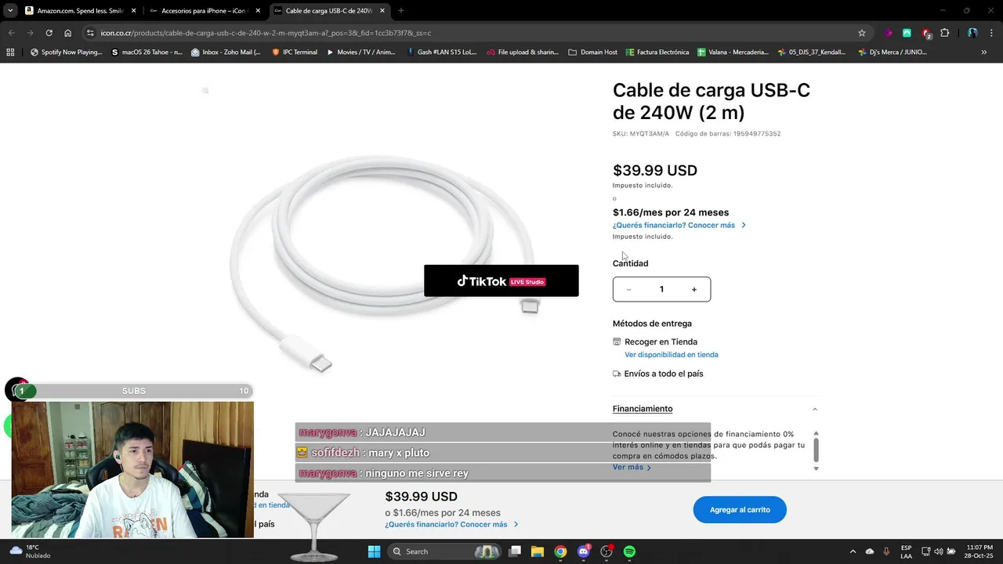Image resolution: width=1003 pixels, height=564 pixels.
Task: Zoom the product image with the magnifier icon
Action: point(205,91)
